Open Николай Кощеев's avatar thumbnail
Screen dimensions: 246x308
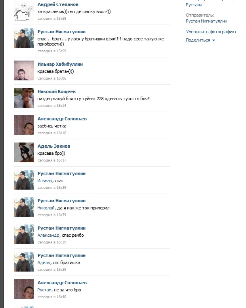[24, 98]
